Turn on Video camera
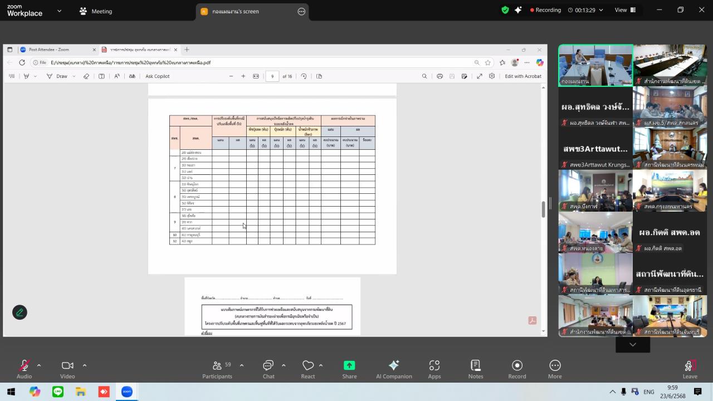Image resolution: width=713 pixels, height=401 pixels. [x=67, y=366]
